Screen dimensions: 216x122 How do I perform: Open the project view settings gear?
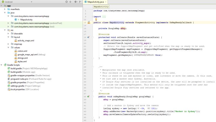pos(76,2)
